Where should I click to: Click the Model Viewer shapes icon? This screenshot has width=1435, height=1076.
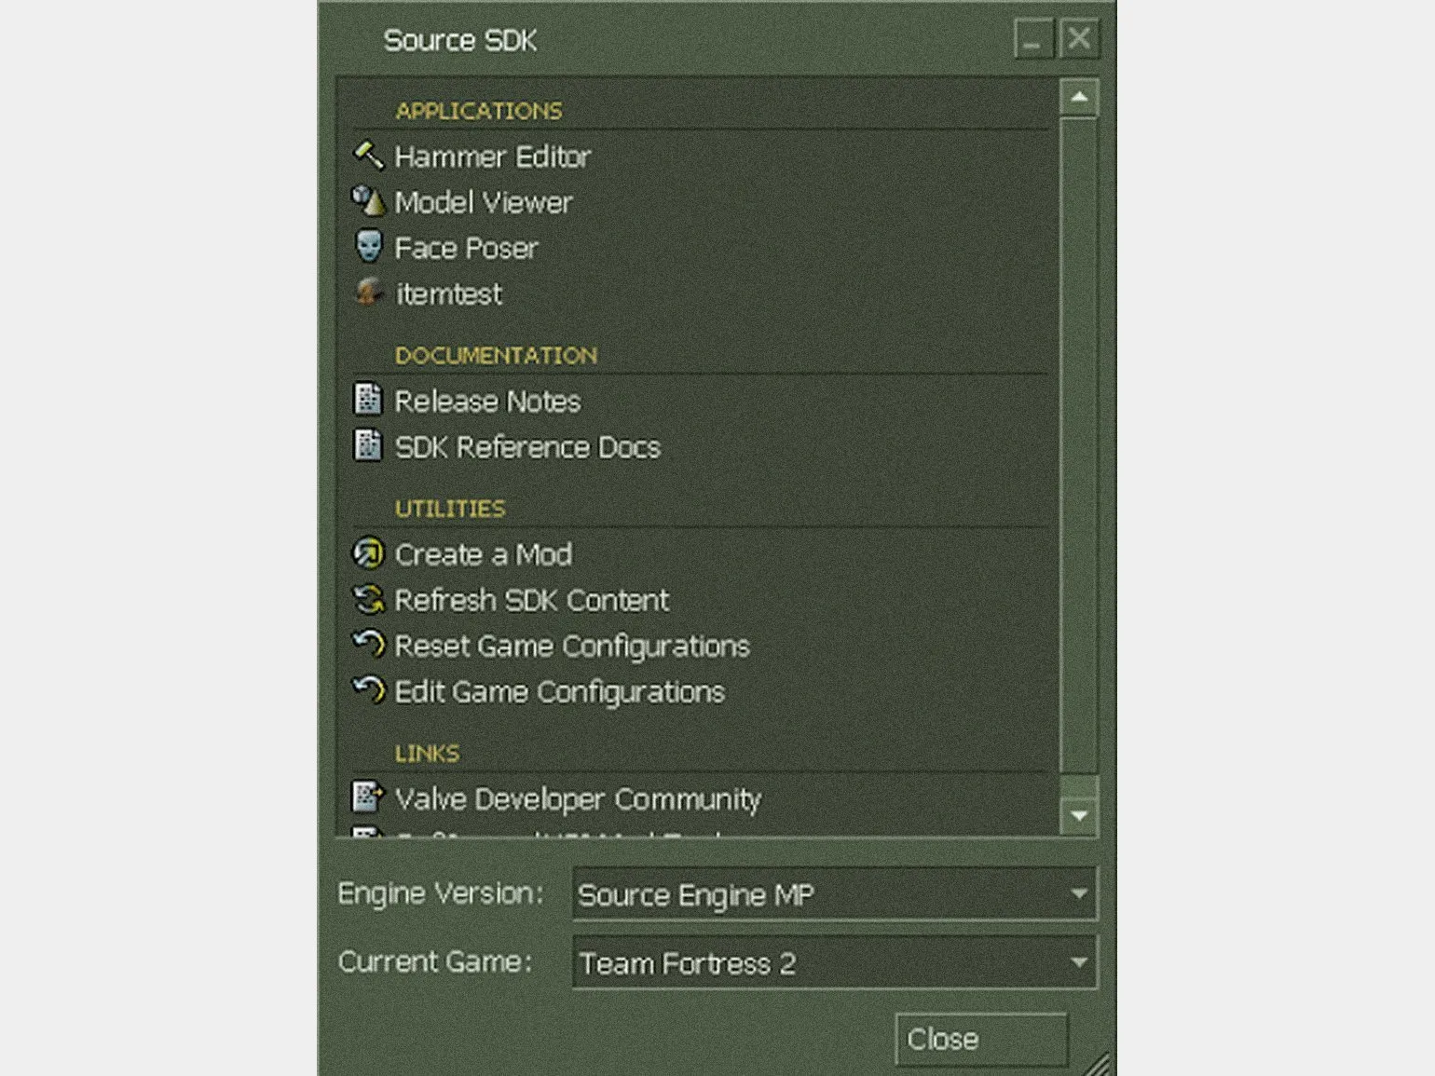pyautogui.click(x=368, y=201)
